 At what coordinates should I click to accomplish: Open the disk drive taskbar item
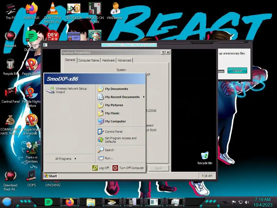[112, 202]
